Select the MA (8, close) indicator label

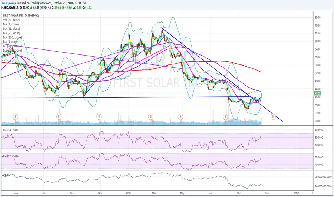[x=11, y=24]
